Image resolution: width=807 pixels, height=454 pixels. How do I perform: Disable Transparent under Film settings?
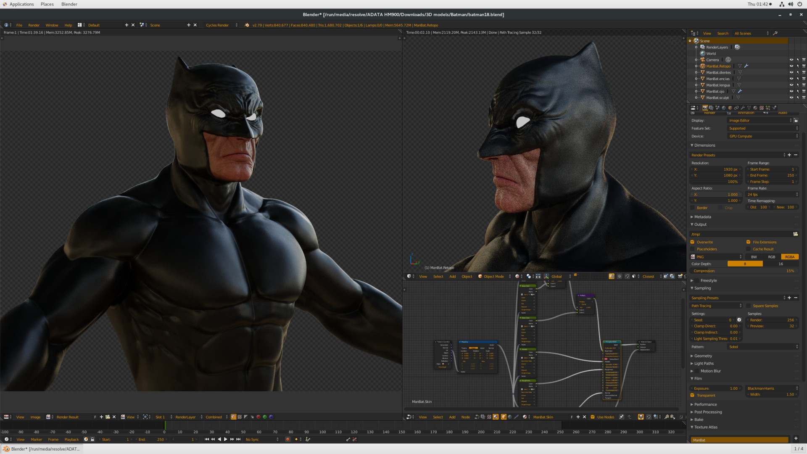pyautogui.click(x=693, y=395)
